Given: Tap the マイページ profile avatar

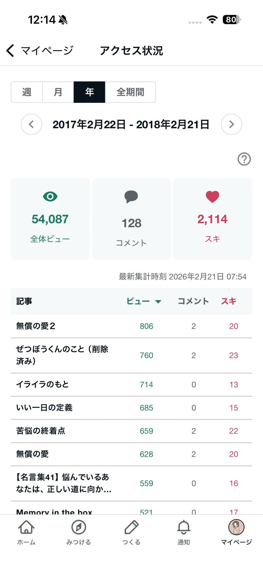Looking at the screenshot, I should click(x=236, y=527).
